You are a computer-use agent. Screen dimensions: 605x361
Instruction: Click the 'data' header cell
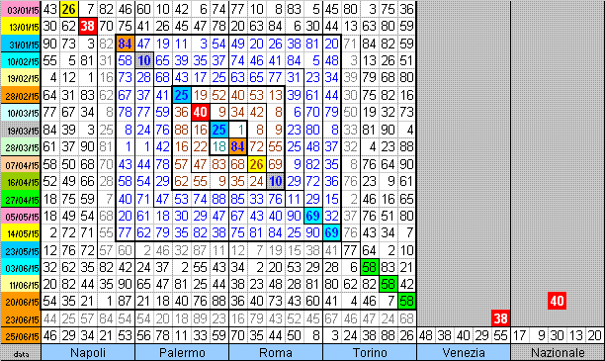coord(21,353)
